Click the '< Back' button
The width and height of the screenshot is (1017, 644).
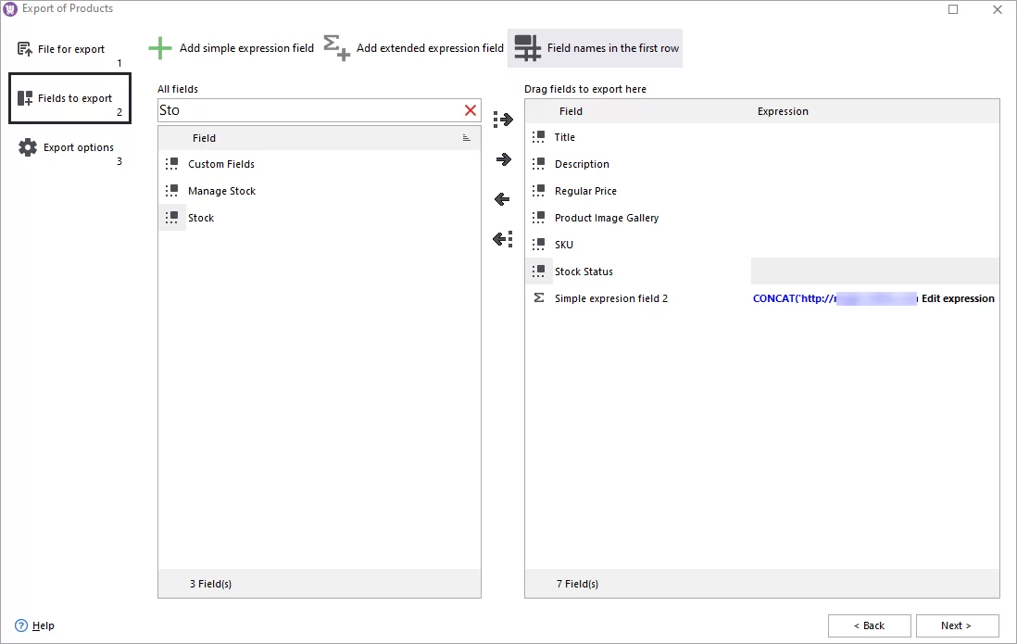[x=869, y=625]
